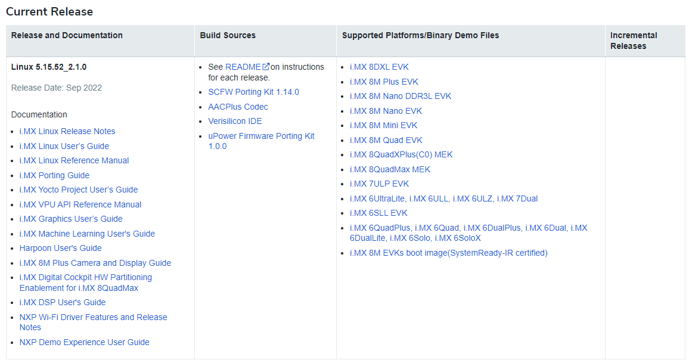
Task: Click the Documentation subheading
Action: click(39, 115)
